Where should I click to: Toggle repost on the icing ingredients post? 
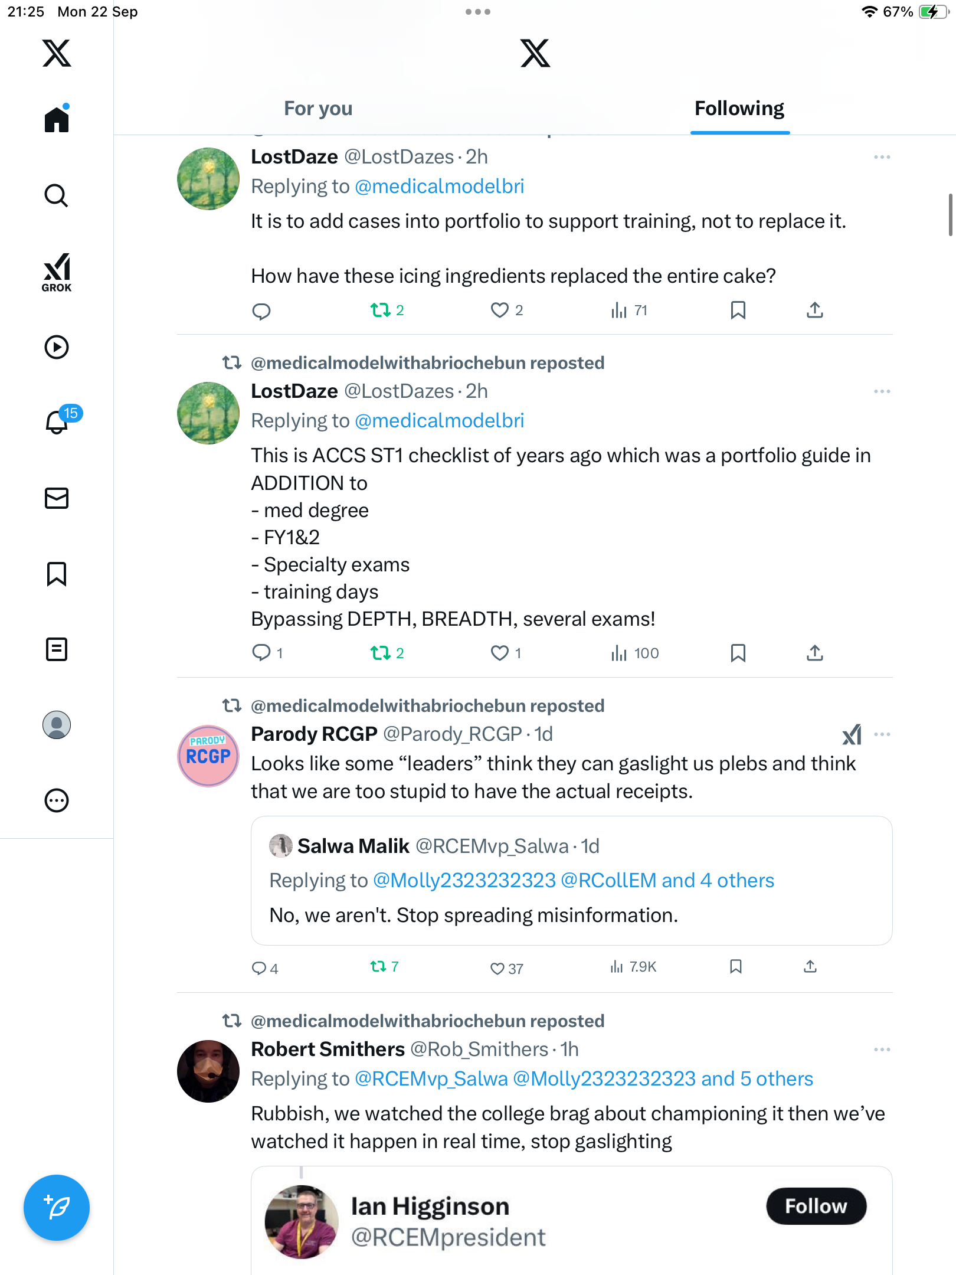click(381, 310)
